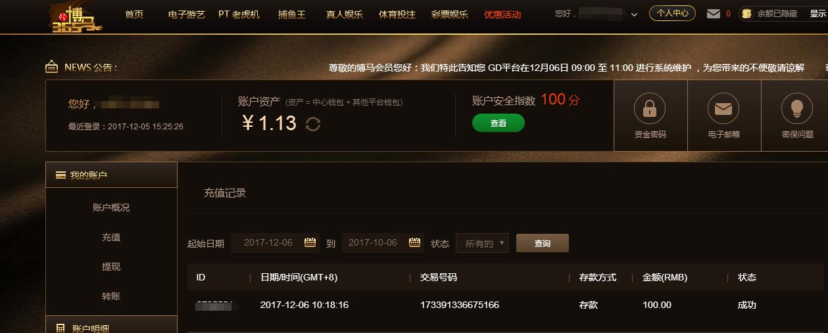Click the mail message icon in header
Screen dimensions: 828x333
point(714,14)
